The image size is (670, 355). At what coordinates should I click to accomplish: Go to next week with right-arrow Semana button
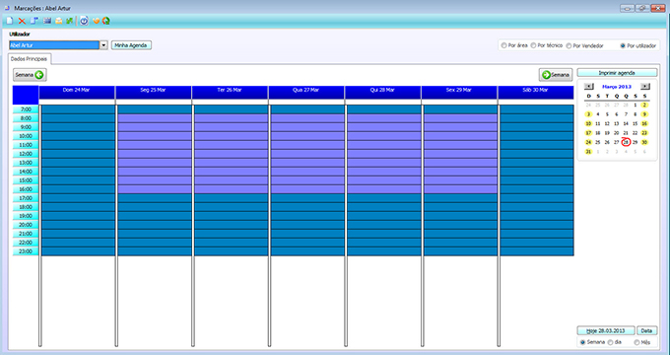[556, 75]
